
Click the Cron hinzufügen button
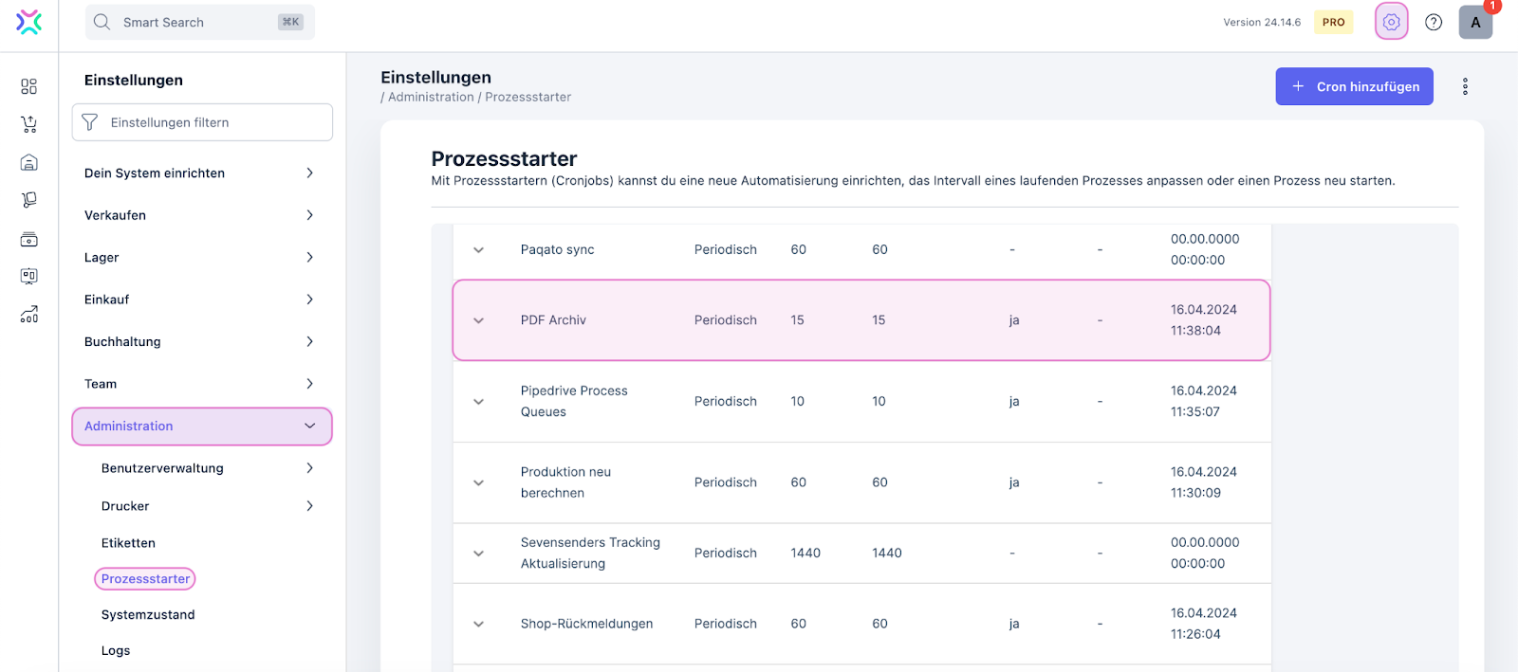1354,86
